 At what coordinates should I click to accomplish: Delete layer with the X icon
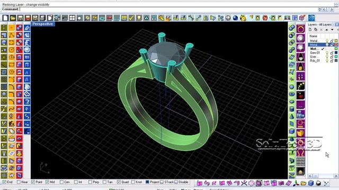tap(321, 30)
